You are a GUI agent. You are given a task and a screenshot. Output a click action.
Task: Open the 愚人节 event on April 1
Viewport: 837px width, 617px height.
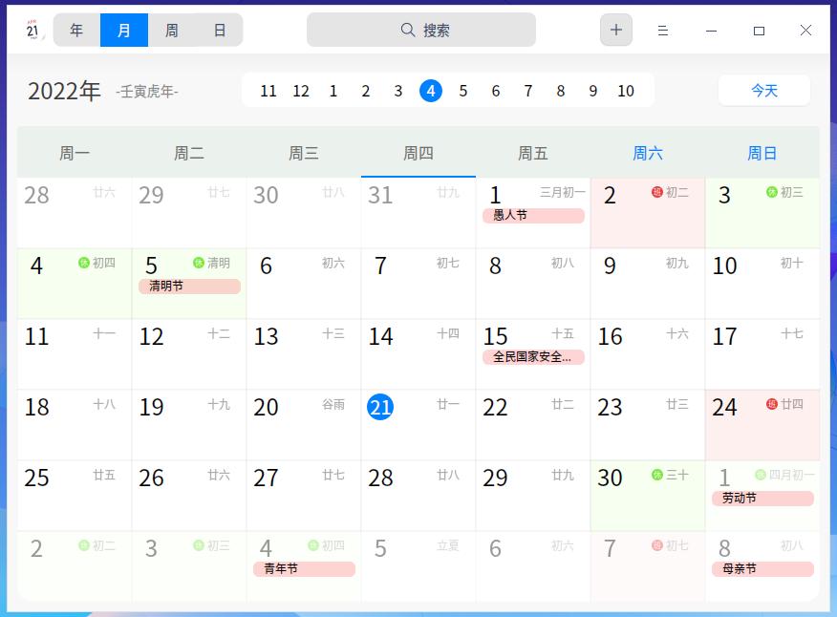[x=532, y=217]
